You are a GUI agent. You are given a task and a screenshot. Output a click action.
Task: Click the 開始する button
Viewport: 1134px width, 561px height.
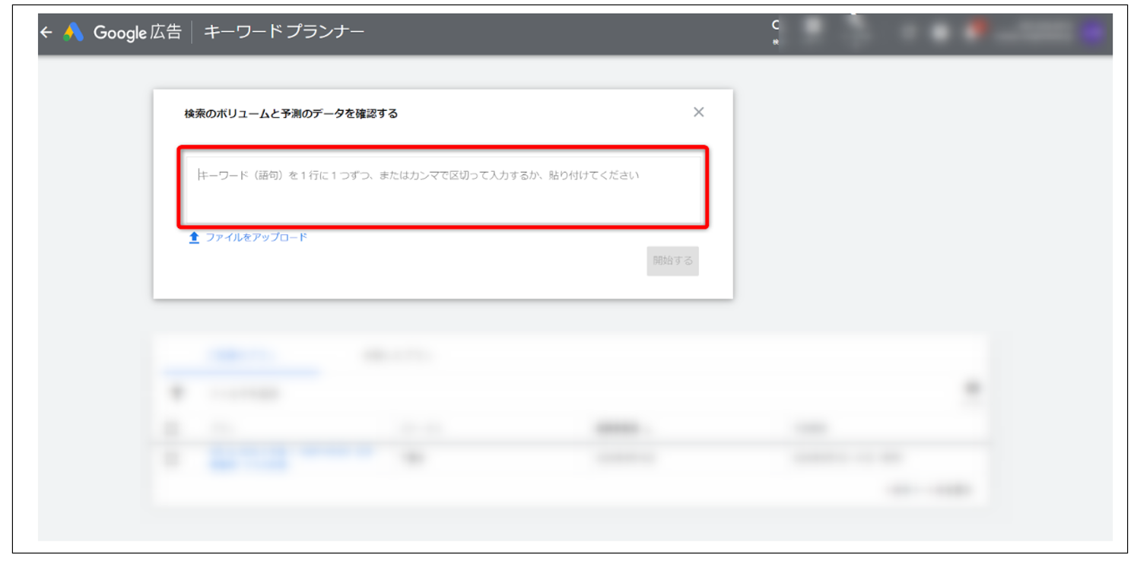pyautogui.click(x=672, y=261)
